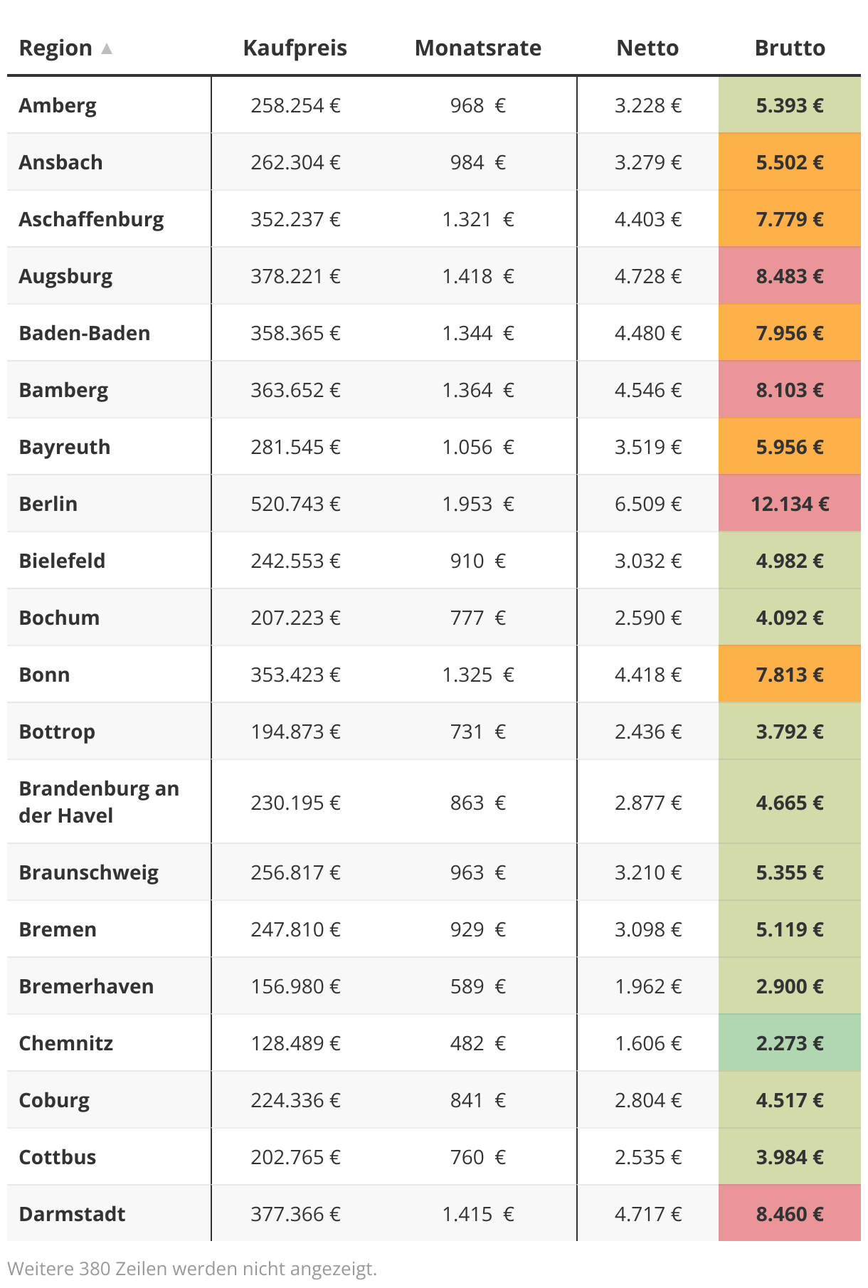This screenshot has height=1288, width=868.
Task: Click the Coburg region name
Action: click(54, 1100)
